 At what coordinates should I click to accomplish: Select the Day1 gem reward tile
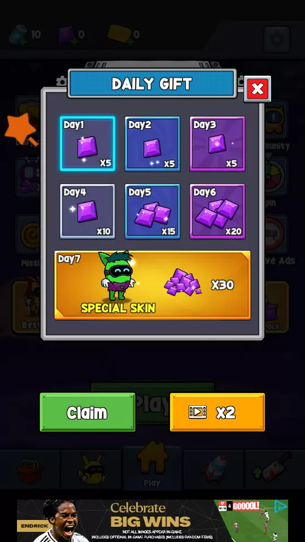point(88,144)
